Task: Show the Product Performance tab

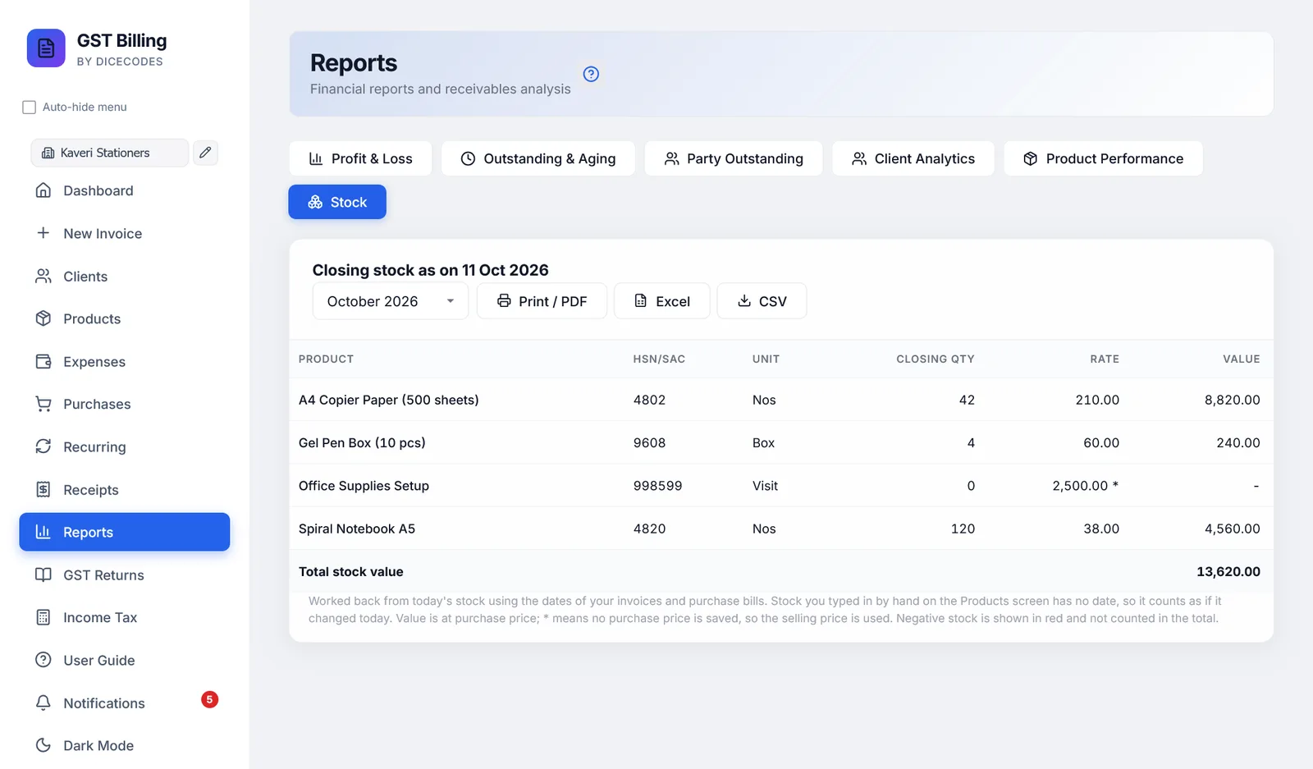Action: (1104, 158)
